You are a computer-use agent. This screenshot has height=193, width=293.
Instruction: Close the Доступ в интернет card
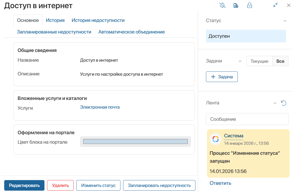pos(289,5)
